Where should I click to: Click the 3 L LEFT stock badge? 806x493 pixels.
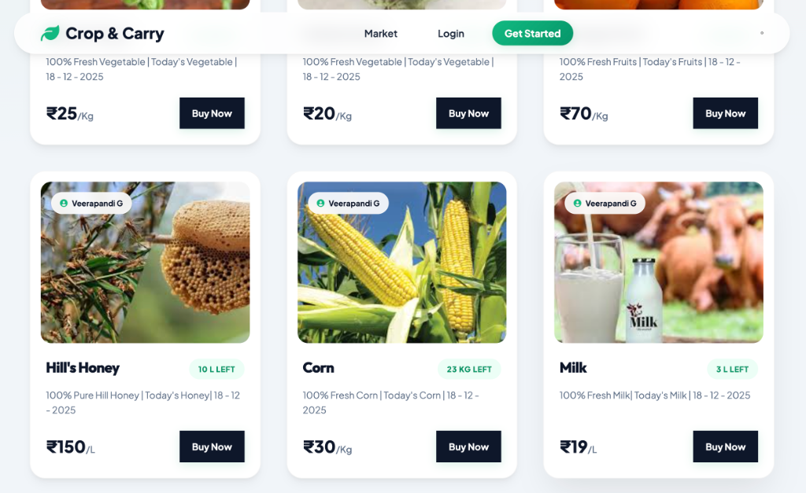point(732,369)
